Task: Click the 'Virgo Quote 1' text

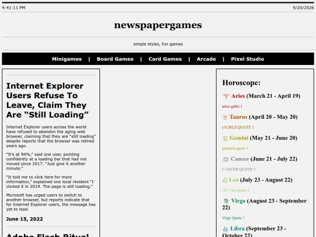Action: tap(233, 218)
